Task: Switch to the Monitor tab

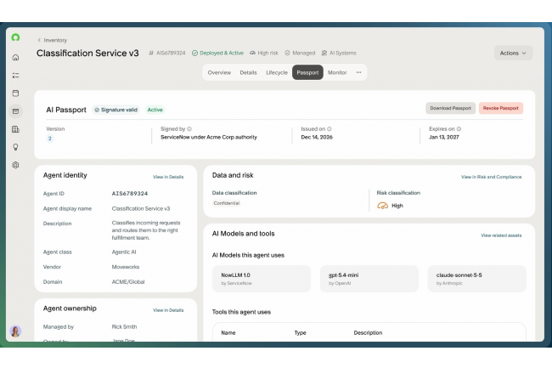Action: (337, 72)
